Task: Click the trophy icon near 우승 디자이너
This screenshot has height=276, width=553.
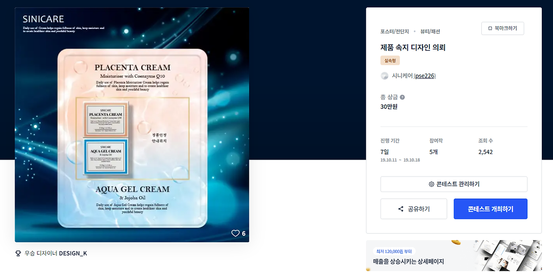Action: point(18,253)
